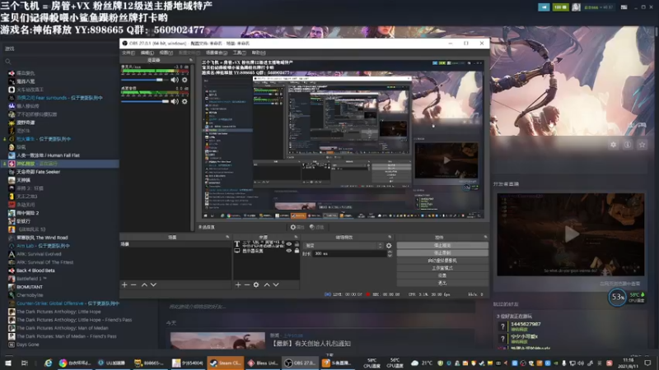
Task: Open Windows Start menu
Action: tap(8, 363)
